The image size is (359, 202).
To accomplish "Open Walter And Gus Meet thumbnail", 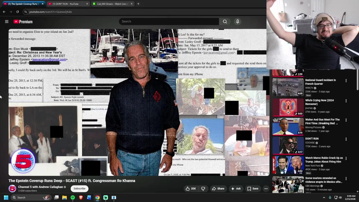I will click(x=288, y=126).
